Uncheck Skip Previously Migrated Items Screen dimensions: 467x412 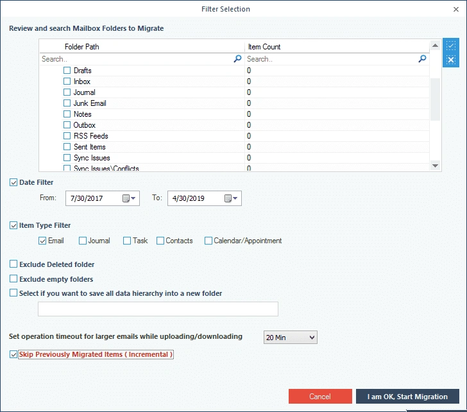point(13,354)
